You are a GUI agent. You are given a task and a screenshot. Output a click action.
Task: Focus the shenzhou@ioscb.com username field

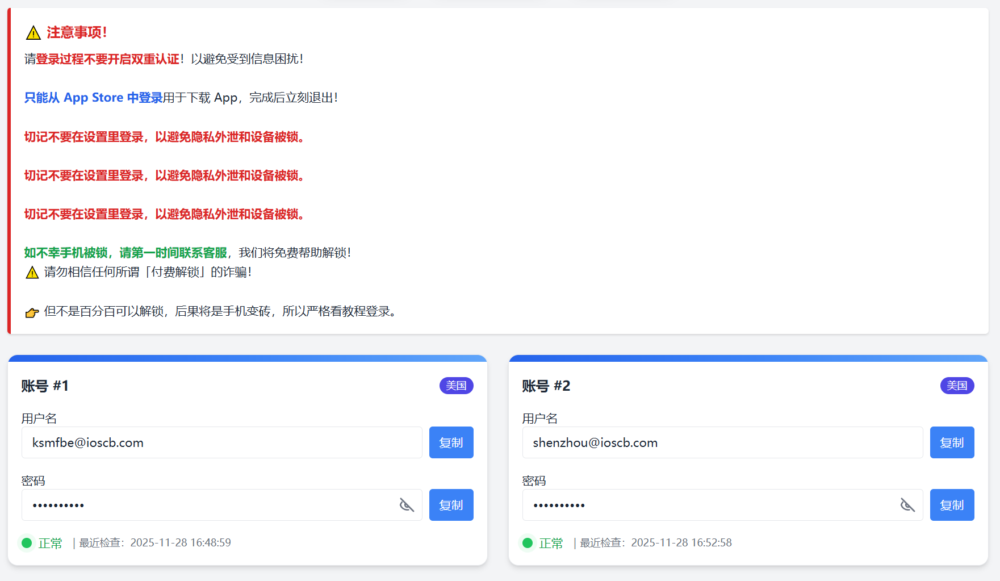pyautogui.click(x=722, y=442)
